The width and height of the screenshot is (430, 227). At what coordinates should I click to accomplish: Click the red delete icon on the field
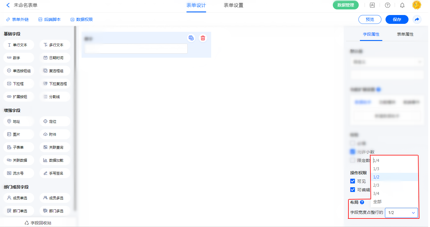(203, 38)
